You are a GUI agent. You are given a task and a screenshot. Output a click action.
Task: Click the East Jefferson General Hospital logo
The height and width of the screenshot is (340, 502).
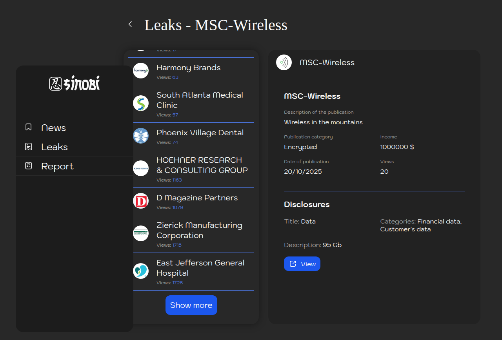pos(141,271)
